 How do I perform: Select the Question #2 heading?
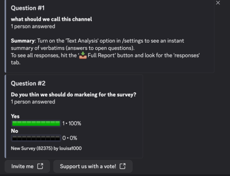tap(28, 84)
